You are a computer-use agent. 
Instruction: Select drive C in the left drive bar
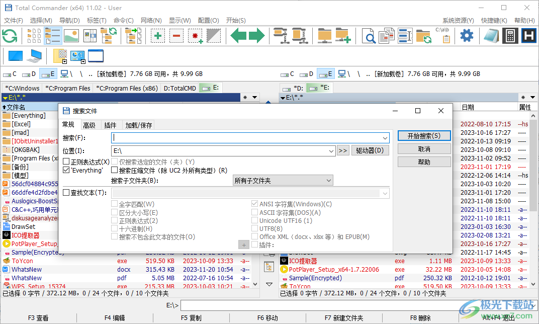(x=10, y=74)
